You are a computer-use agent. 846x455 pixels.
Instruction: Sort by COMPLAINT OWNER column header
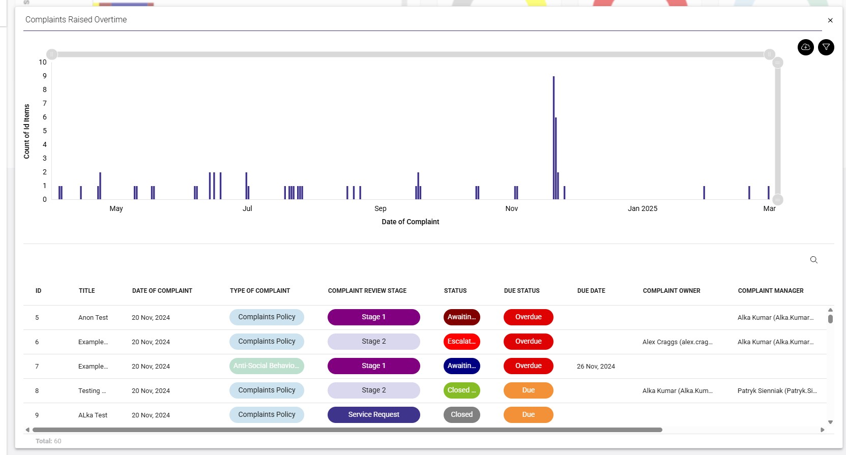[x=672, y=291]
